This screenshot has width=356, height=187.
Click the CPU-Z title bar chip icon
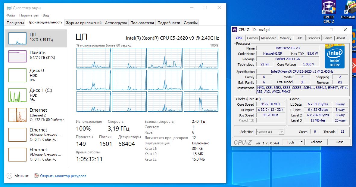pos(235,30)
